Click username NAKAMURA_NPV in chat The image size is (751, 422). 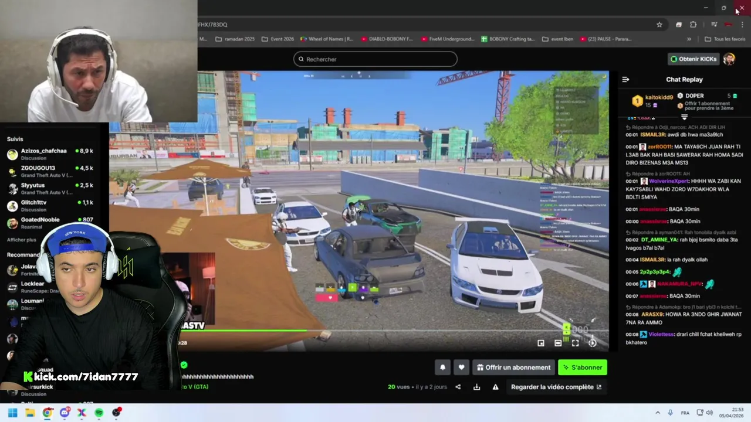point(679,284)
